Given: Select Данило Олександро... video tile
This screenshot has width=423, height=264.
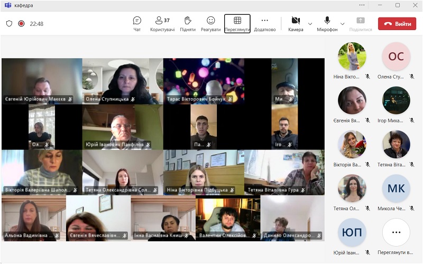Looking at the screenshot, I should [293, 218].
